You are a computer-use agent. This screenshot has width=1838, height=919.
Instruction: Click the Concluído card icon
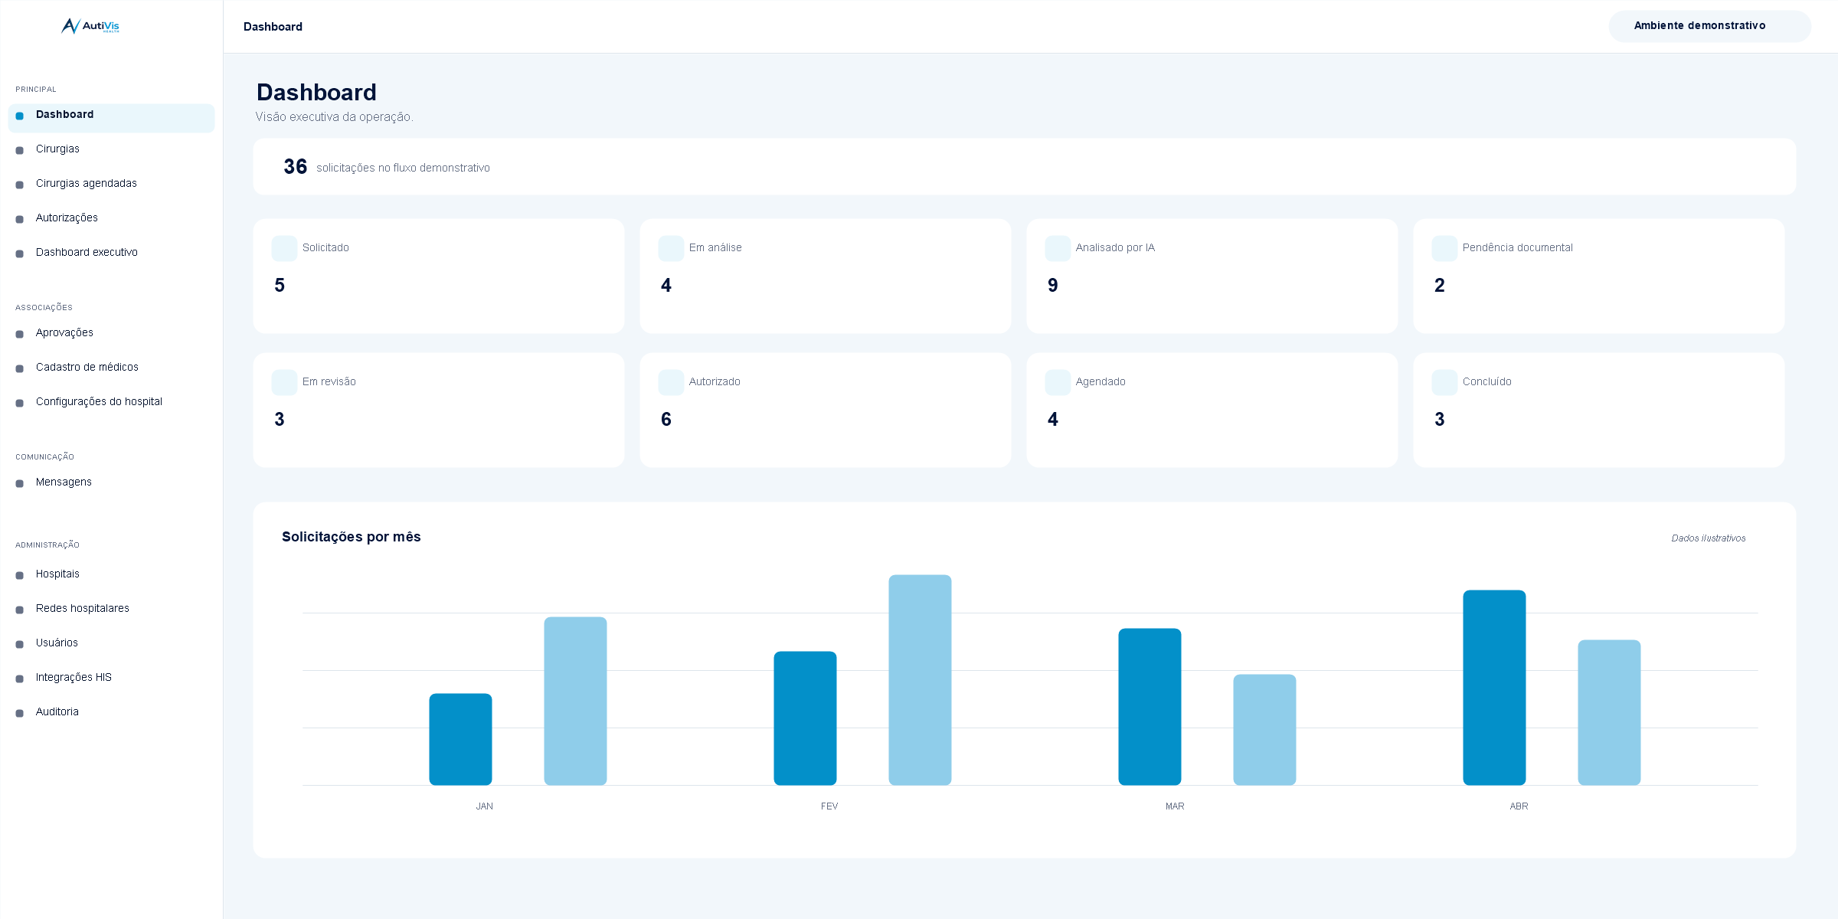(x=1444, y=382)
